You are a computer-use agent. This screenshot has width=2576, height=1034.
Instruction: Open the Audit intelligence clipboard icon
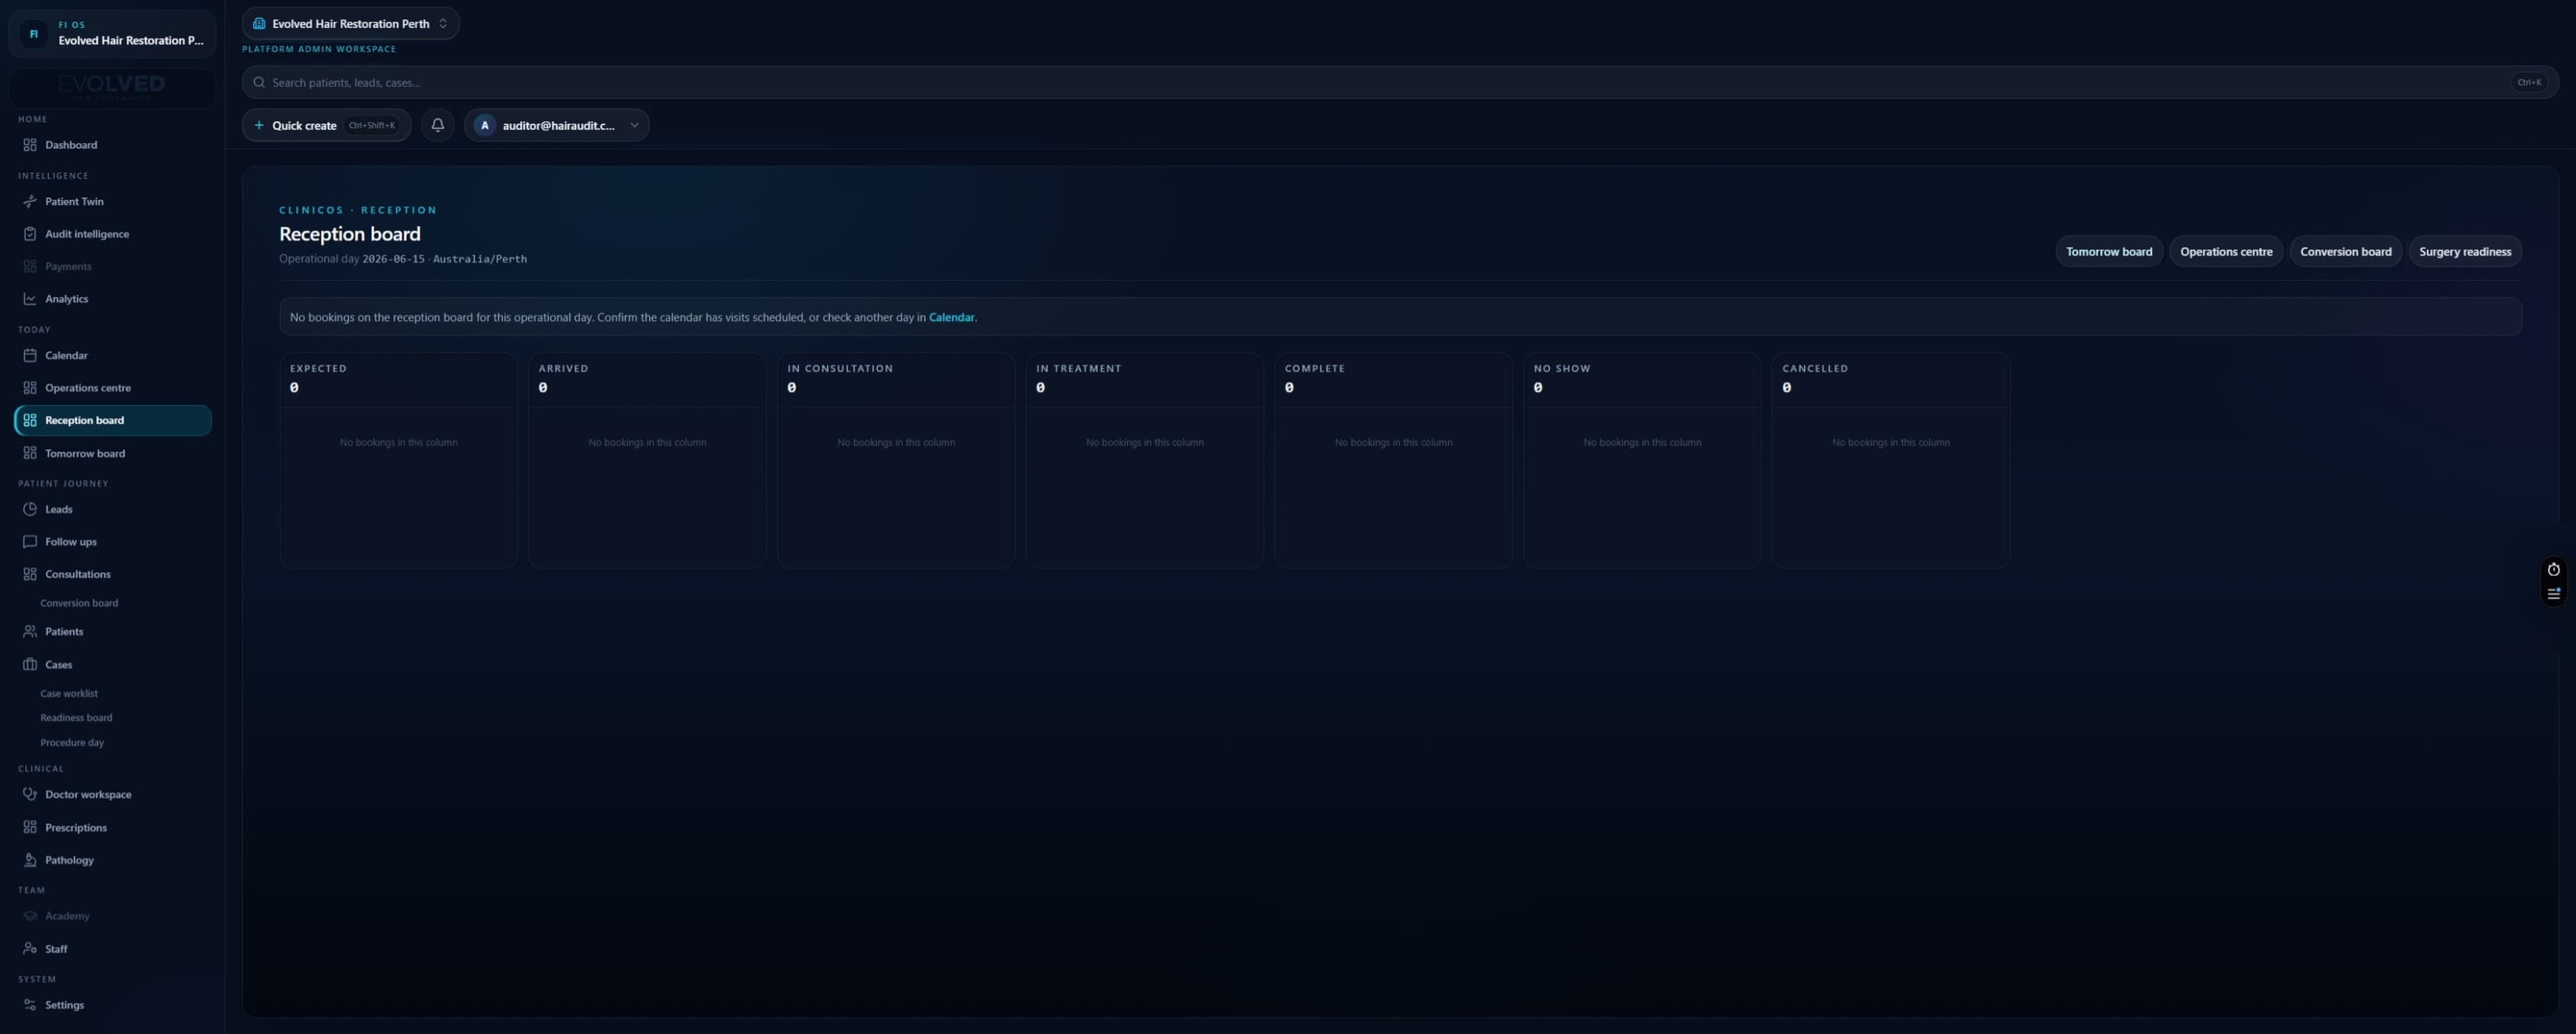pyautogui.click(x=30, y=234)
